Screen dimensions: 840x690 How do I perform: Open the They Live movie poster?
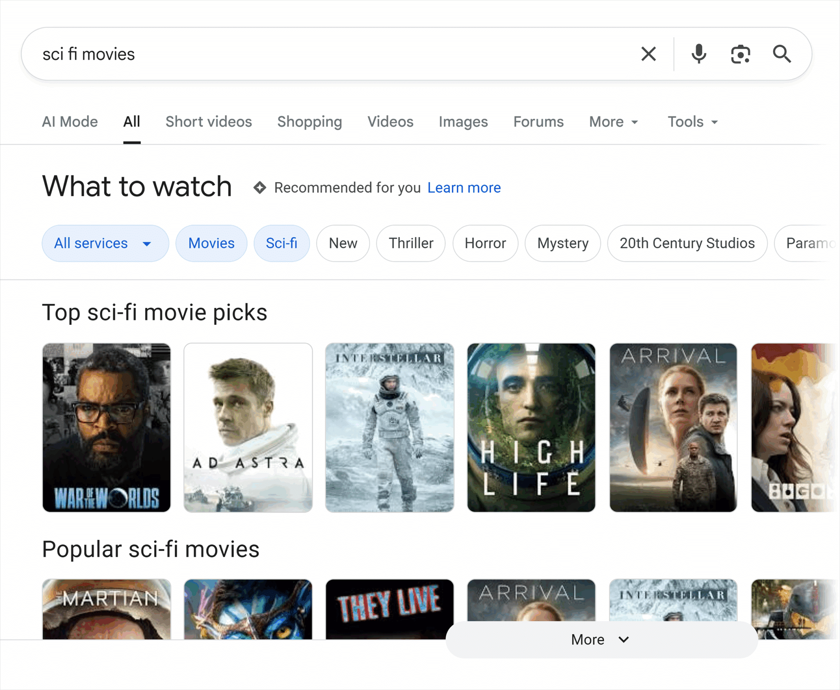(390, 609)
